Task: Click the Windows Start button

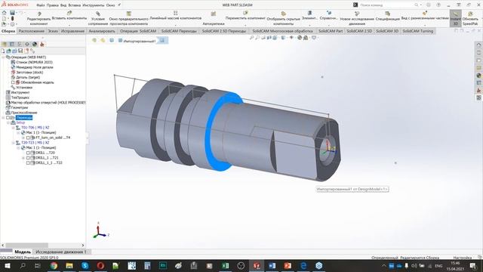Action: [x=7, y=265]
